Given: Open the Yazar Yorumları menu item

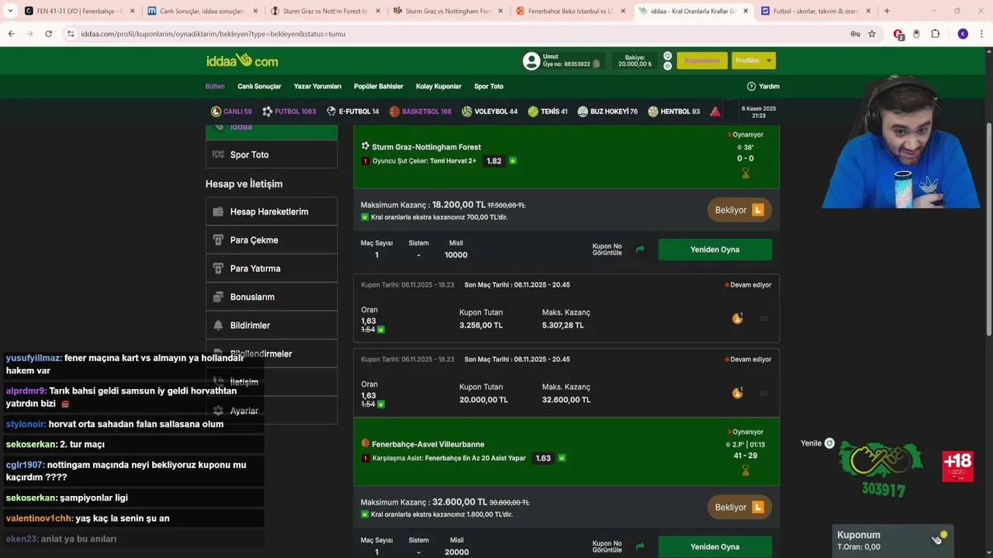Looking at the screenshot, I should [317, 86].
